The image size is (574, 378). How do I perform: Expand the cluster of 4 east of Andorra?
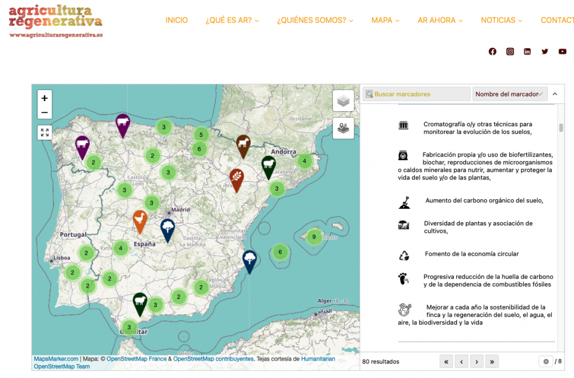(x=304, y=161)
